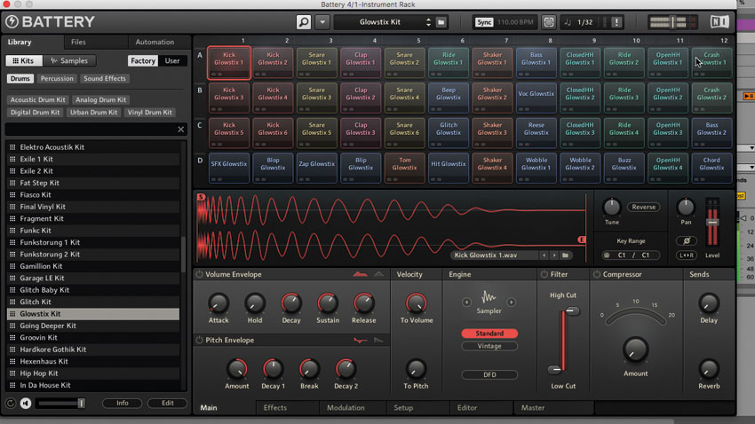Click the Pan knob

[x=686, y=208]
